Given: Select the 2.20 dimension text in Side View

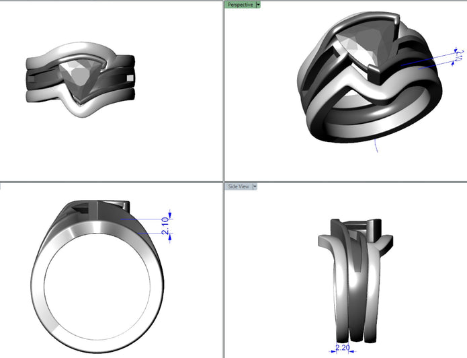Looking at the screenshot, I should (343, 347).
